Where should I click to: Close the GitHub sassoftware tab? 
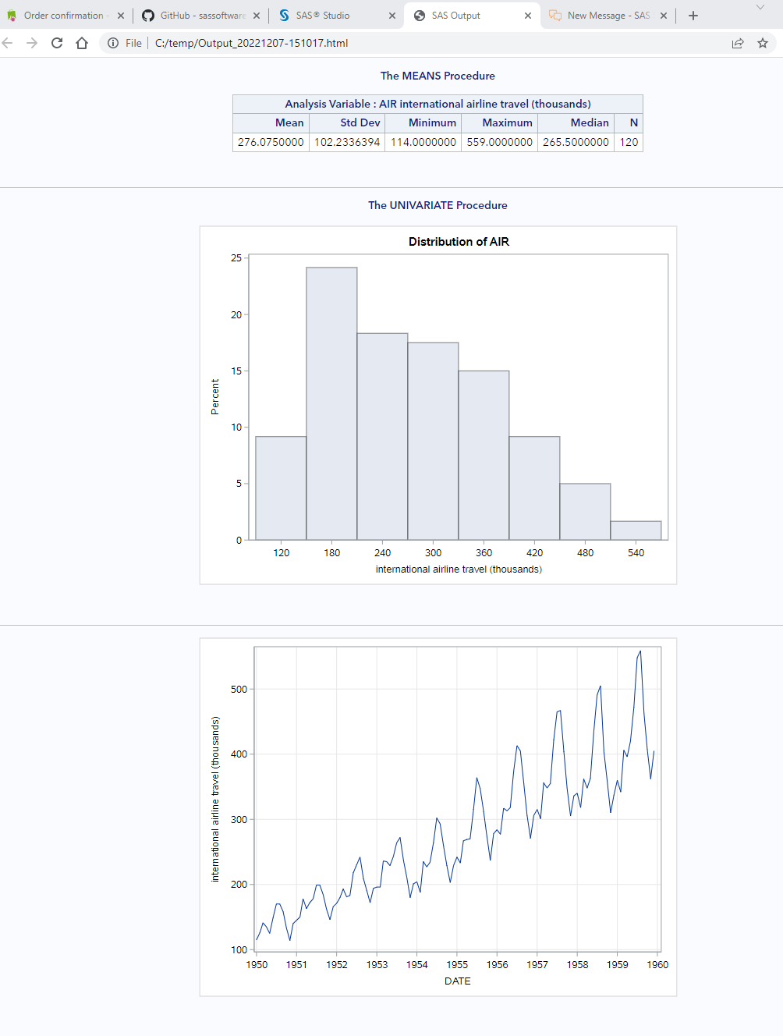coord(257,16)
